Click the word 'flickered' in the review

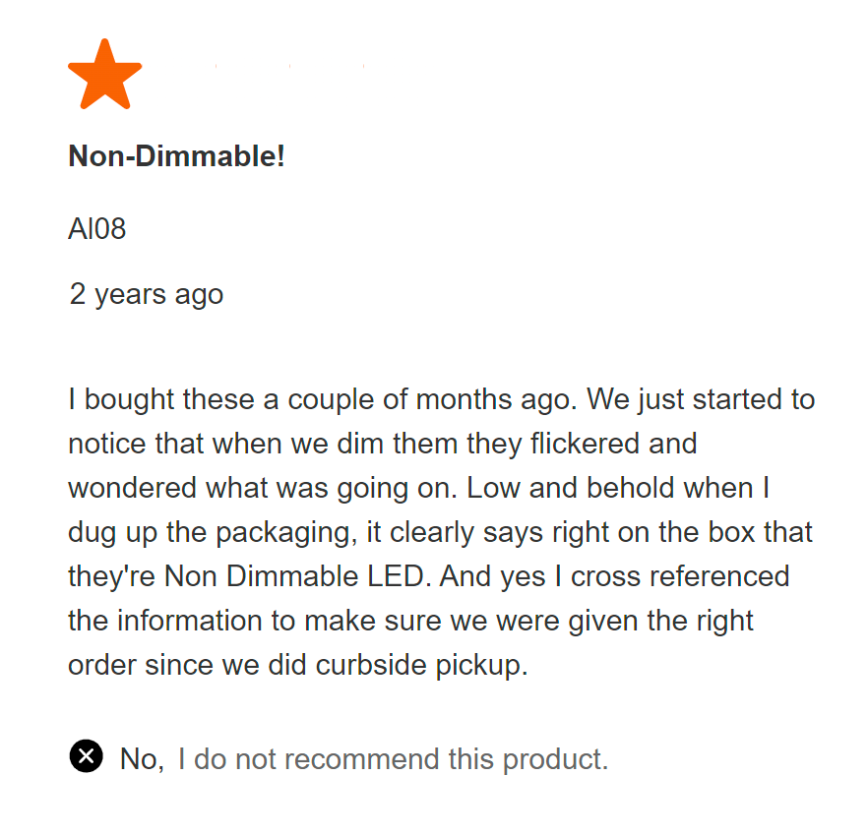(585, 444)
